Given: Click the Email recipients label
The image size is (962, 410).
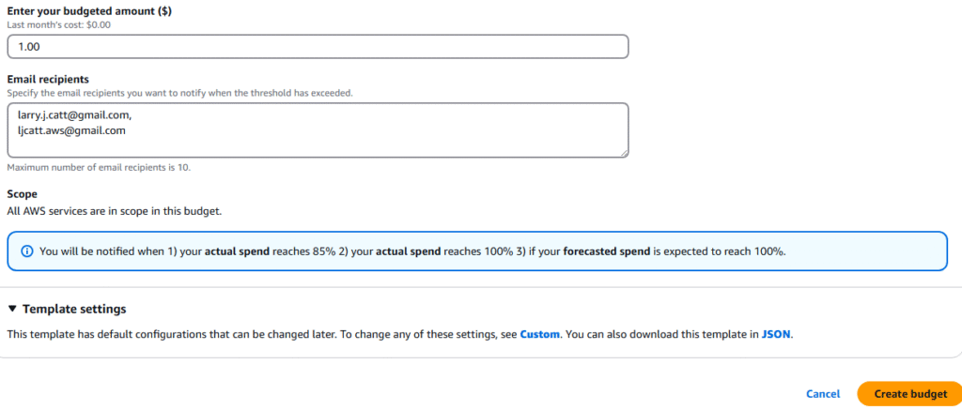Looking at the screenshot, I should tap(48, 79).
